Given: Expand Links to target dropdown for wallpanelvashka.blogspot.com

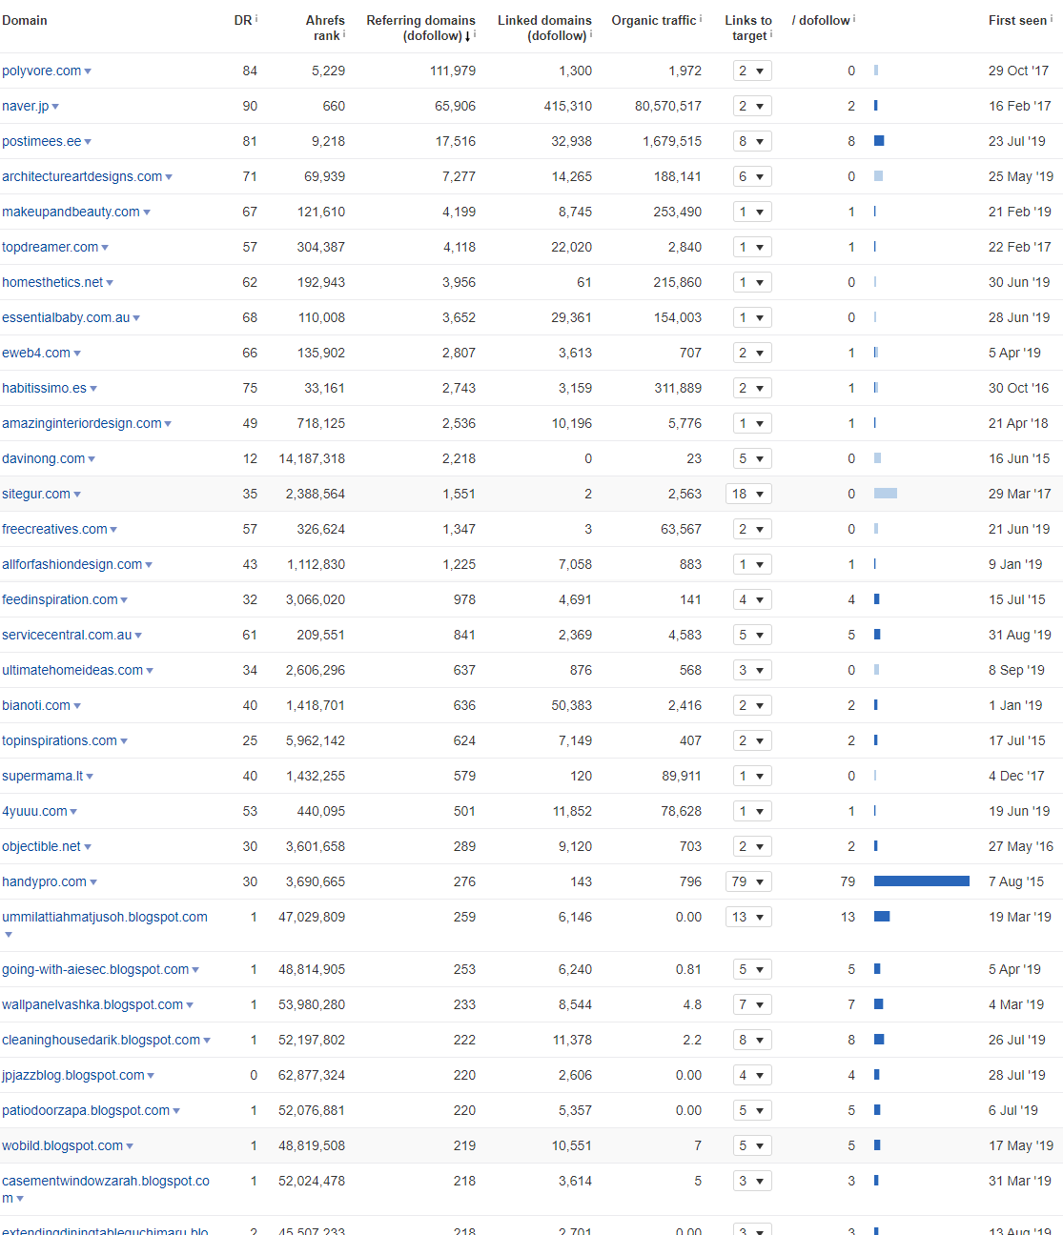Looking at the screenshot, I should (752, 1004).
